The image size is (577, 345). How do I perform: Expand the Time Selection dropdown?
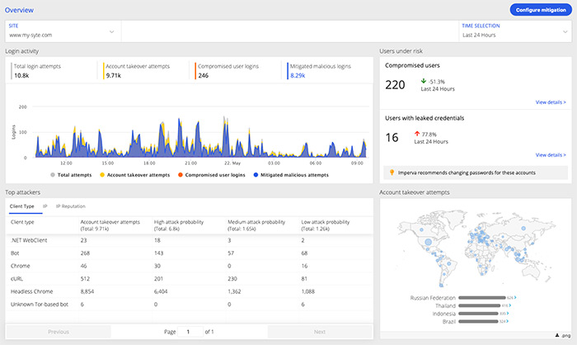click(x=565, y=32)
